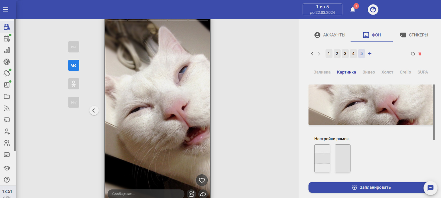Viewport: 441px width, 198px height.
Task: Select story page 3
Action: tap(345, 54)
